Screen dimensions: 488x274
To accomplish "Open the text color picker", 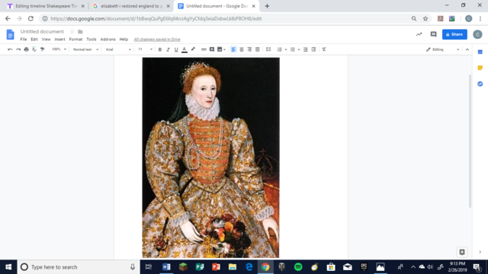I will 185,49.
